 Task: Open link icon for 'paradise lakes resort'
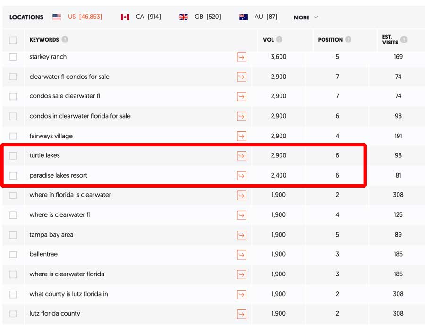[x=241, y=176]
